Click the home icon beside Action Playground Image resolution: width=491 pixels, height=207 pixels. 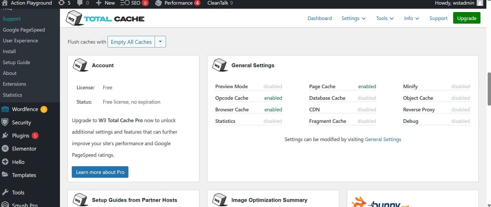tap(5, 3)
